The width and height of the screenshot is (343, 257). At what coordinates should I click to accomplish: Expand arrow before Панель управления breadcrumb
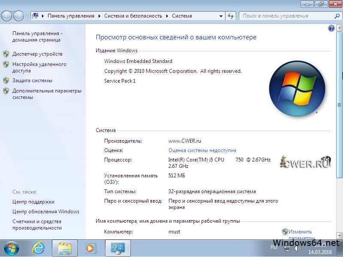(43, 16)
